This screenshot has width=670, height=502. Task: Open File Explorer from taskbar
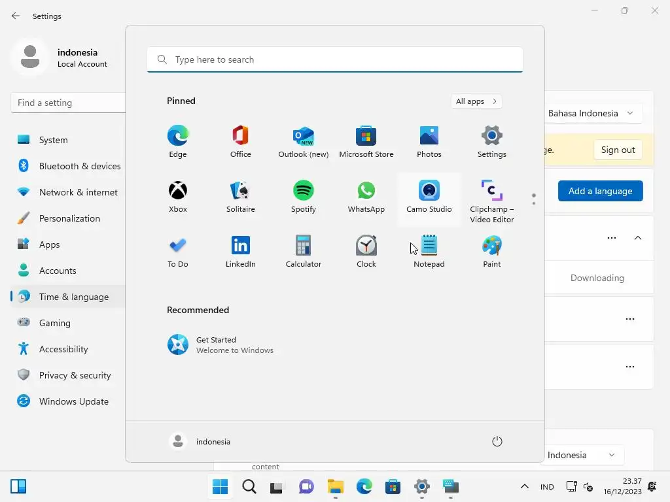point(336,486)
